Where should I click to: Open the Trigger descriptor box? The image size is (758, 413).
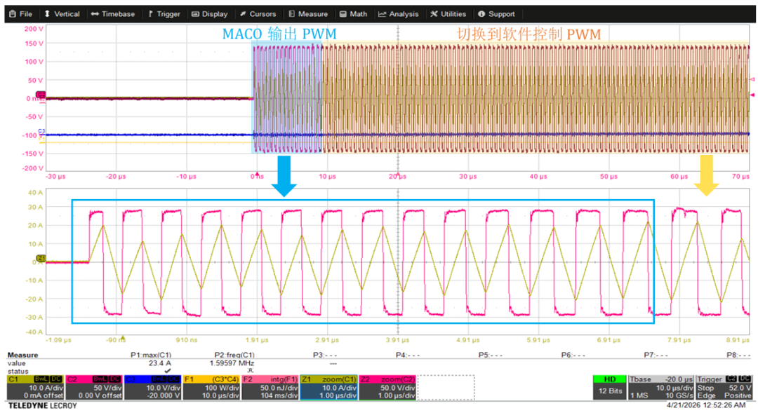click(724, 387)
